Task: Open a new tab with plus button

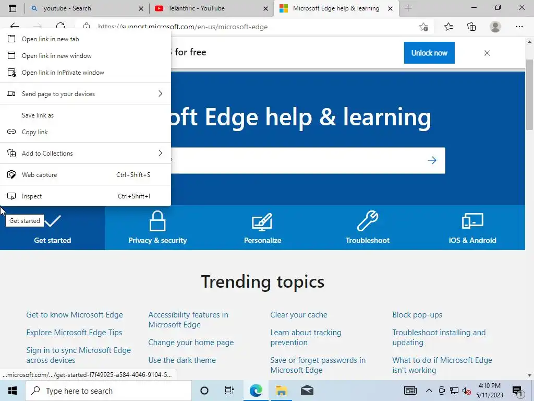Action: 408,8
